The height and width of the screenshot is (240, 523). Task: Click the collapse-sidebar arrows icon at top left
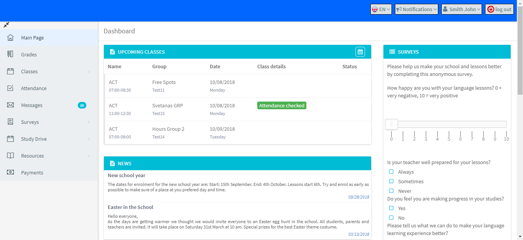pyautogui.click(x=6, y=25)
